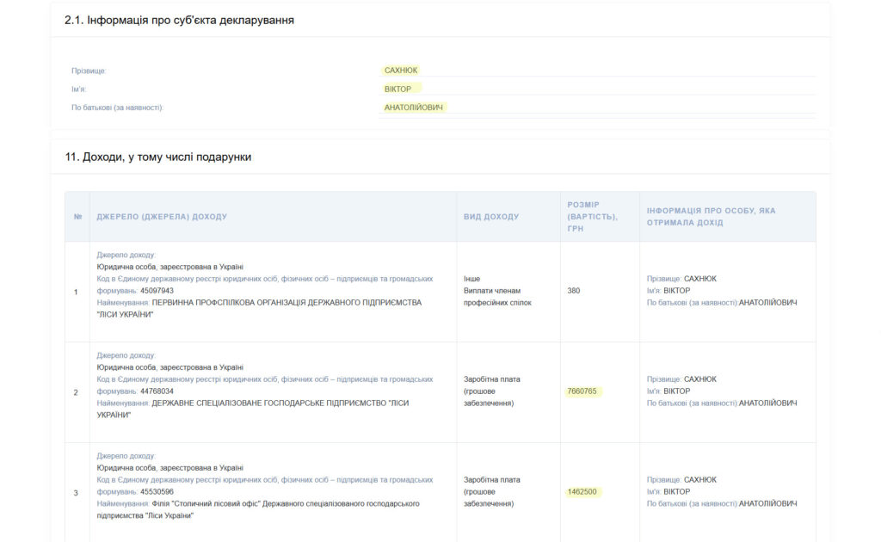Select the patronymic value АНАТОЛІЙОВИЧ in section 2.1
This screenshot has height=542, width=881.
tap(414, 108)
